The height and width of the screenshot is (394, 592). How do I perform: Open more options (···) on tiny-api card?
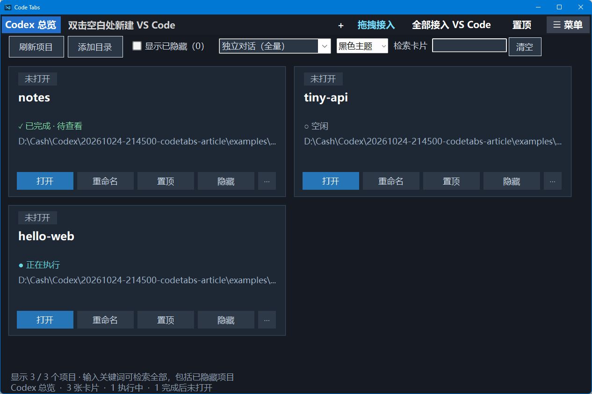point(553,181)
